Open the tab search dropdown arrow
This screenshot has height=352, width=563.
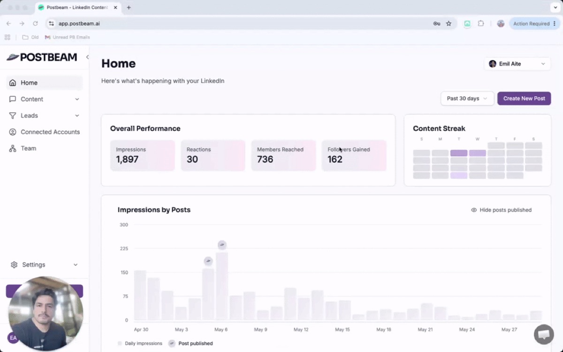(556, 8)
